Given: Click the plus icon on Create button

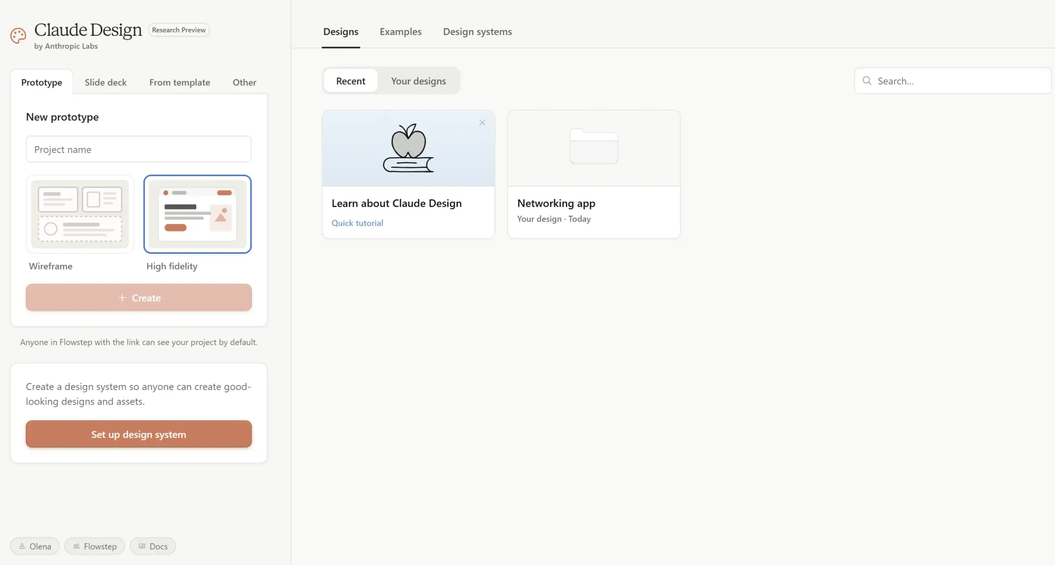Looking at the screenshot, I should click(122, 298).
